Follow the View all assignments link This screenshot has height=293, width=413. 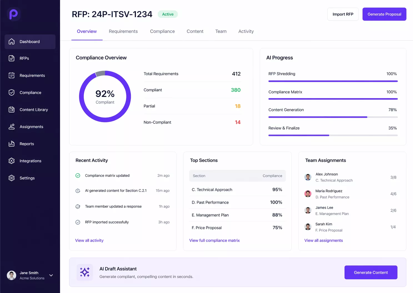(x=324, y=240)
